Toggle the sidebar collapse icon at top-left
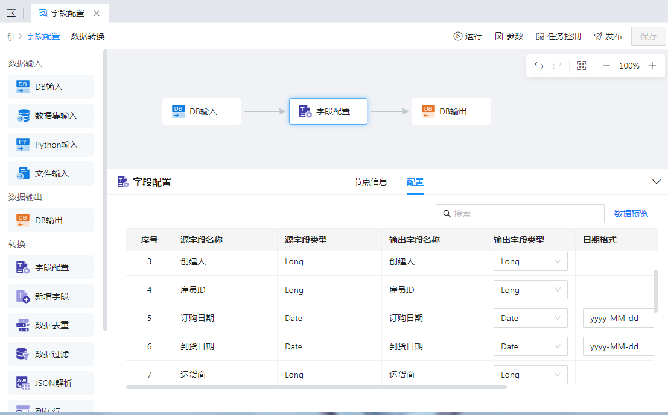The image size is (668, 415). click(x=11, y=13)
